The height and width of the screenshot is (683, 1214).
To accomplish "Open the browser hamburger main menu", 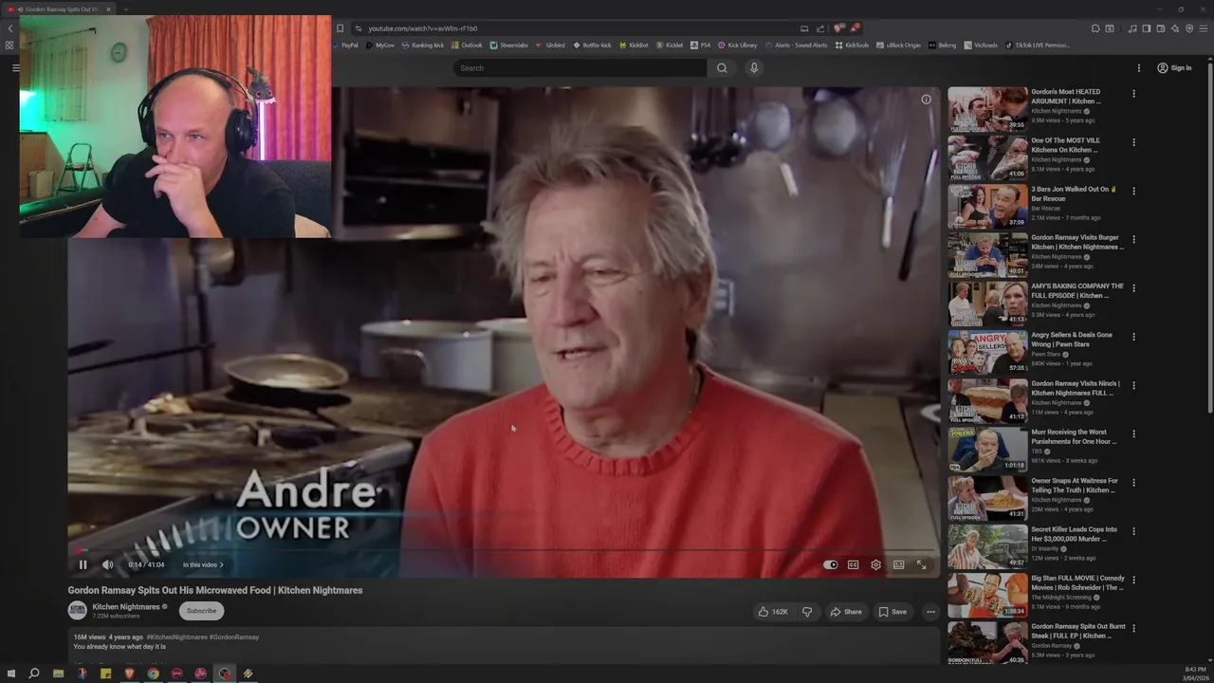I will pos(1204,28).
